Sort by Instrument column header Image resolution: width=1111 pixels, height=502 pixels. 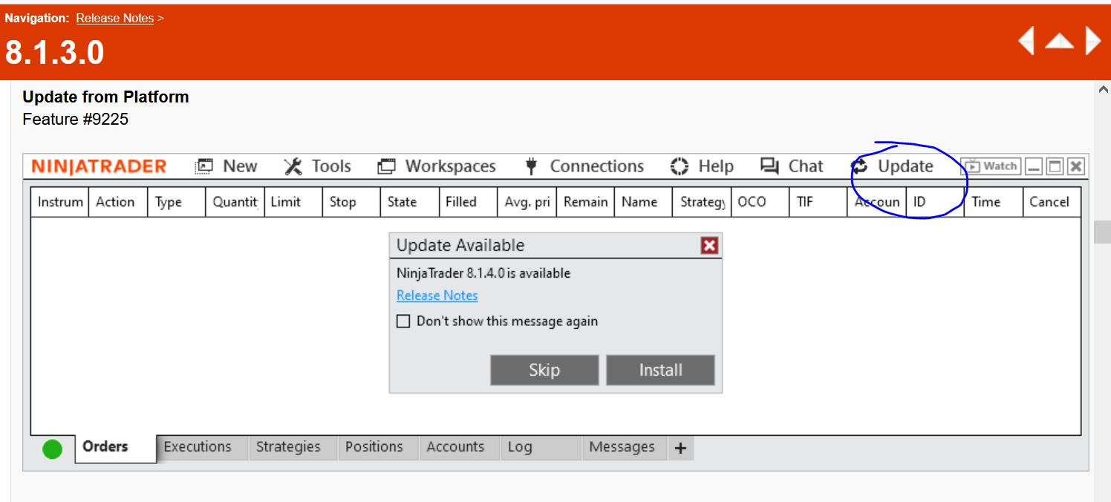pyautogui.click(x=60, y=202)
